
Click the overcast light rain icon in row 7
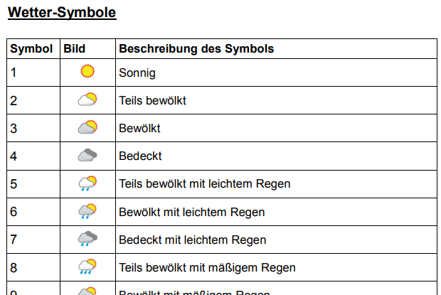click(x=87, y=239)
